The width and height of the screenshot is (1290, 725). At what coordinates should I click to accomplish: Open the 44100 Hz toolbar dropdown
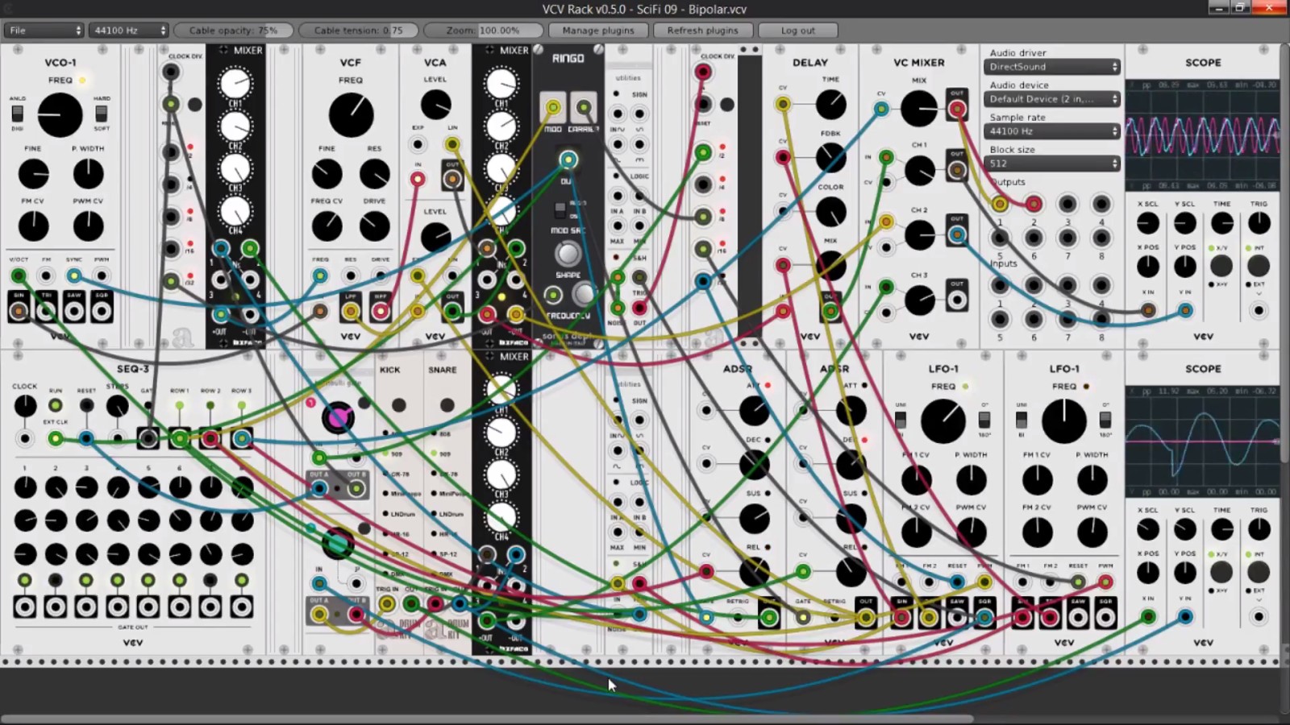click(128, 31)
